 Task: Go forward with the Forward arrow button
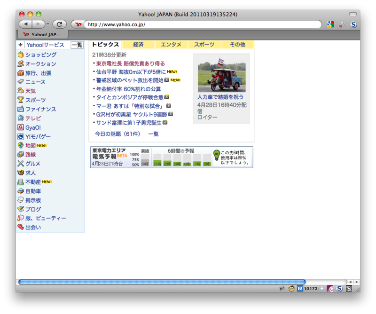point(38,24)
